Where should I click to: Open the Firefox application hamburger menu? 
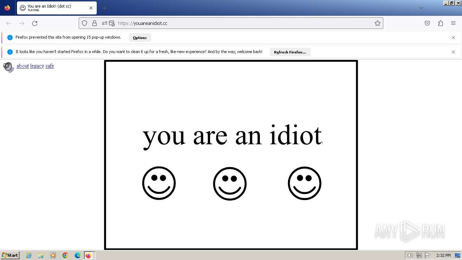point(453,23)
